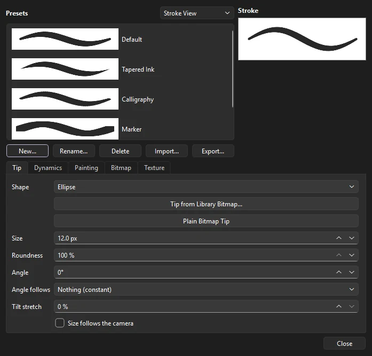The height and width of the screenshot is (356, 372).
Task: Click the Import... button
Action: tap(167, 151)
